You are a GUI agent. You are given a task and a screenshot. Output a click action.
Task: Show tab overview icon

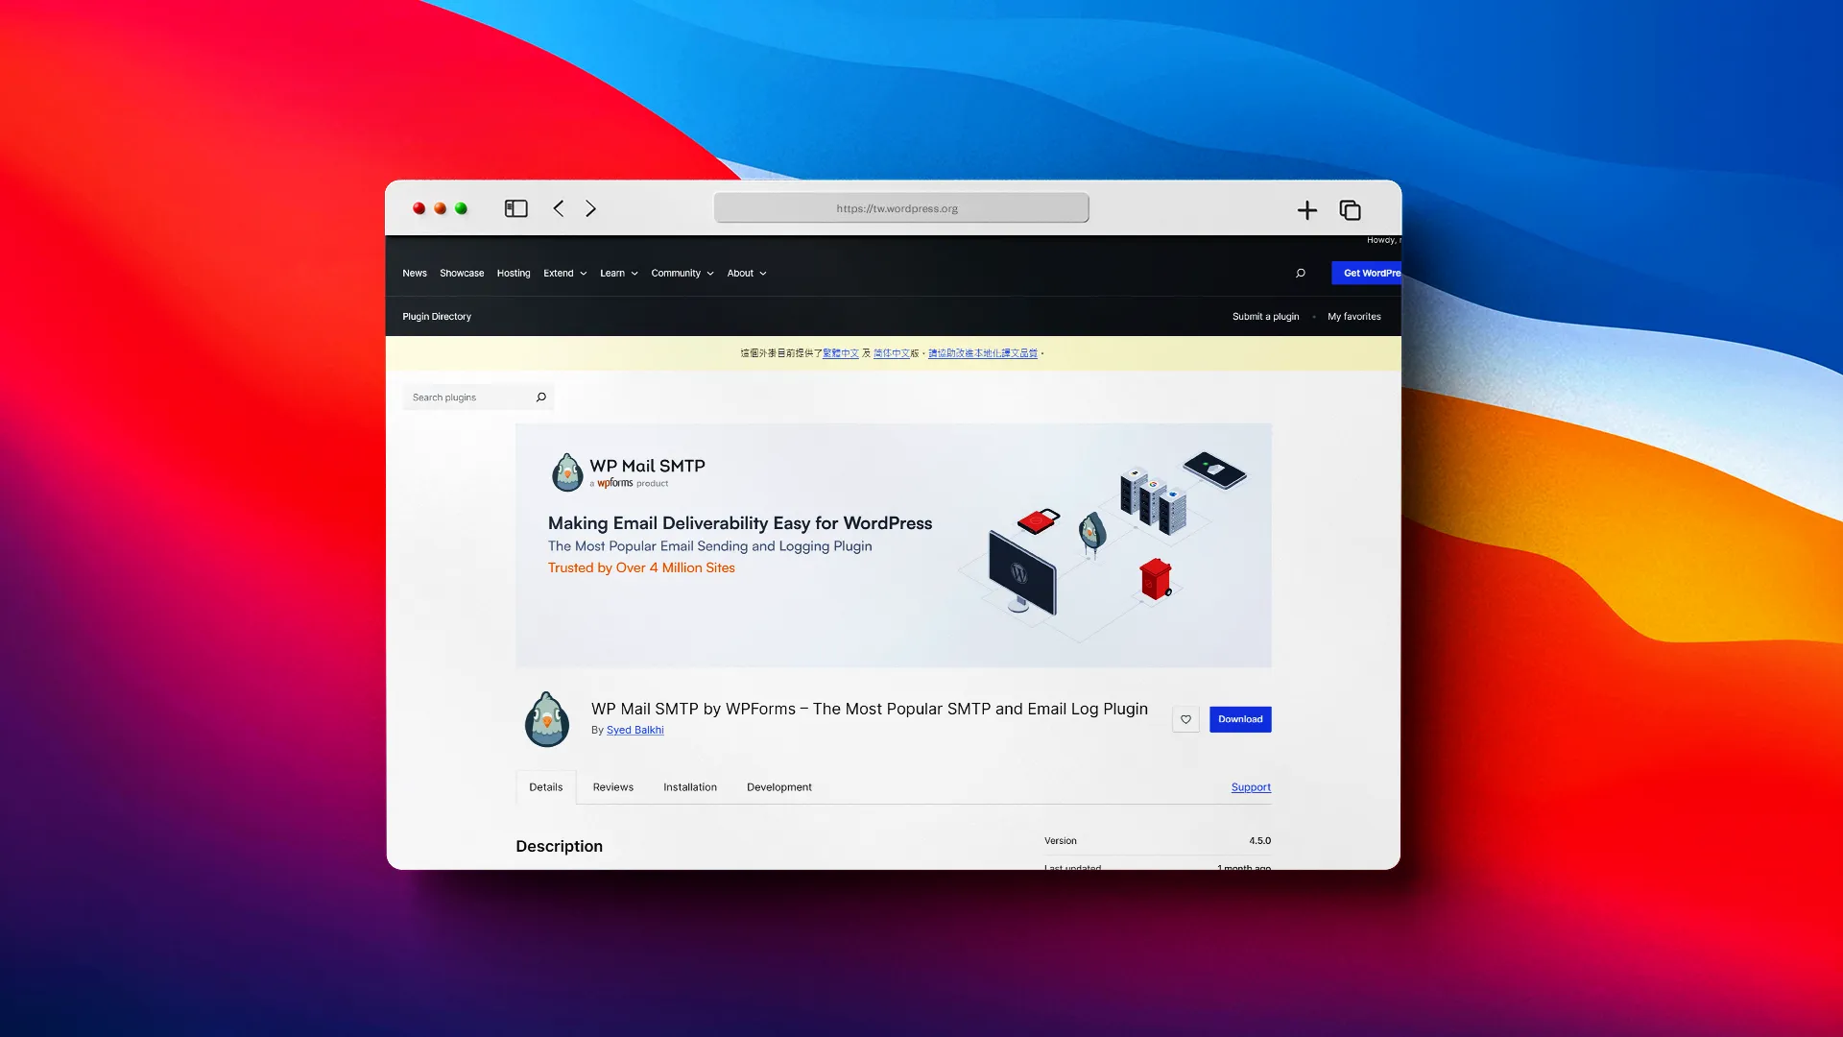1350,210
